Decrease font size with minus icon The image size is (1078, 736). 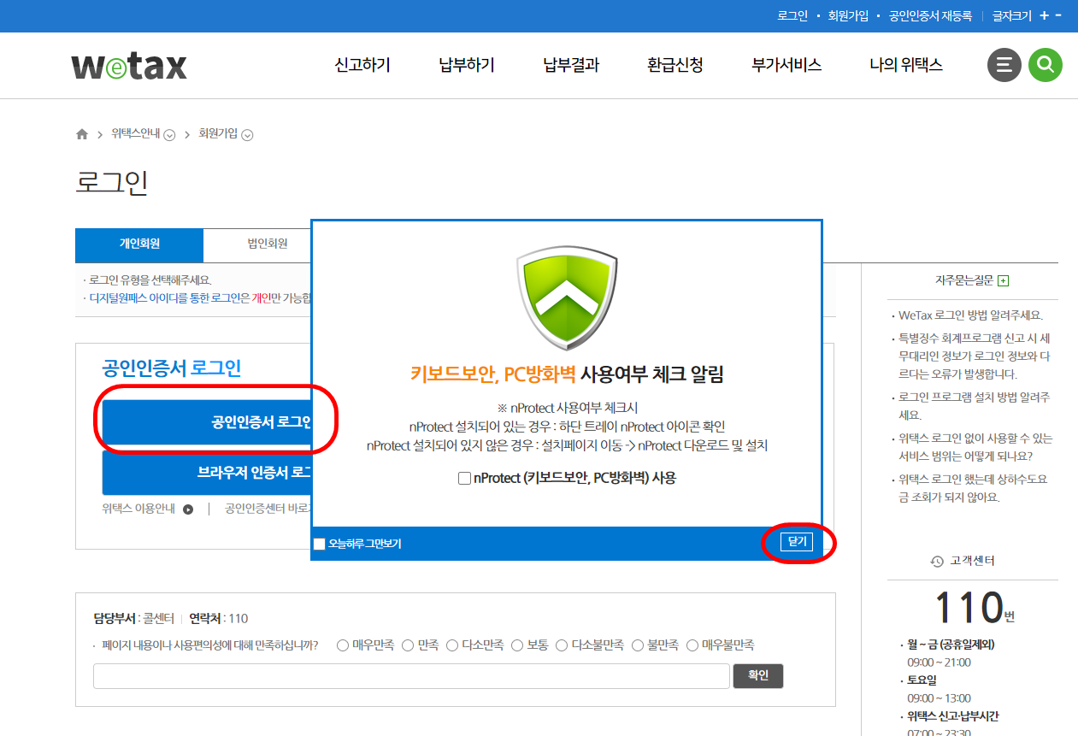pos(1058,15)
